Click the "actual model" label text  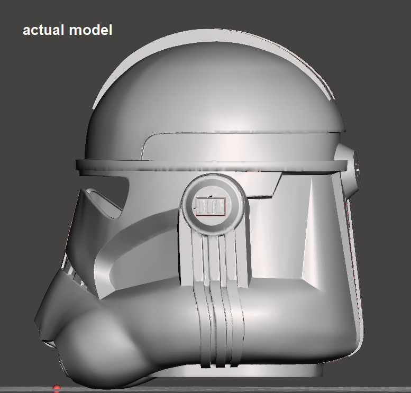tap(67, 30)
